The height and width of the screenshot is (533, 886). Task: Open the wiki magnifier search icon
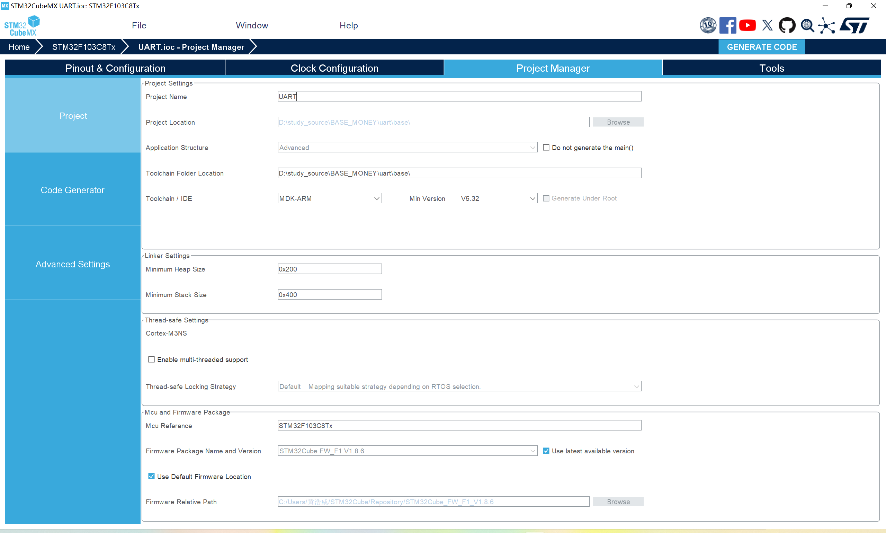click(x=807, y=26)
